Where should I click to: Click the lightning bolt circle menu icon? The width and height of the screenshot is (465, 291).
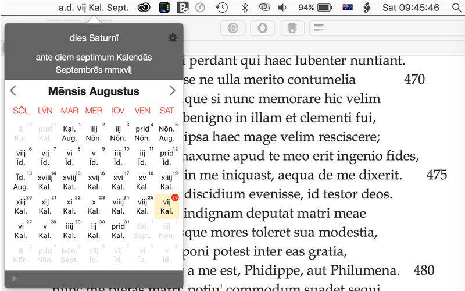pyautogui.click(x=200, y=8)
